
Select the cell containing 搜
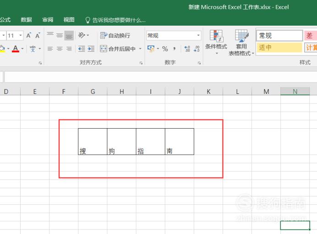click(93, 141)
